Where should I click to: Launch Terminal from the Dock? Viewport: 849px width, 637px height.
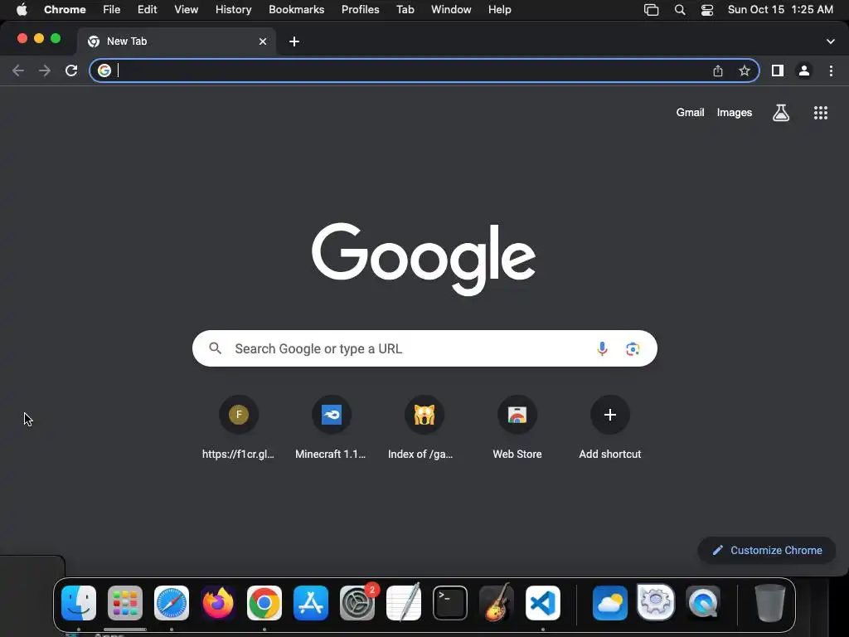450,603
